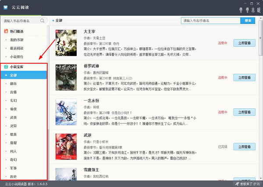
Task: Click the 雪鹰领主 title
Action: click(x=92, y=170)
